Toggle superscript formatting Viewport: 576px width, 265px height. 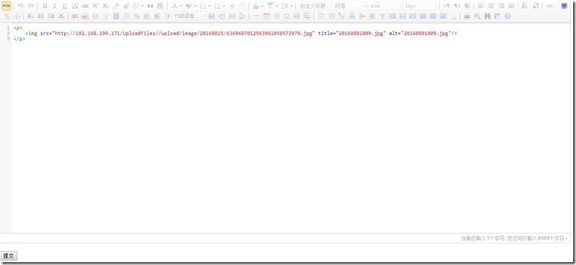coord(95,6)
